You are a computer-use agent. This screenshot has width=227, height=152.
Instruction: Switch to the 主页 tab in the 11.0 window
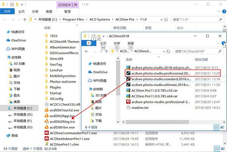(22, 11)
